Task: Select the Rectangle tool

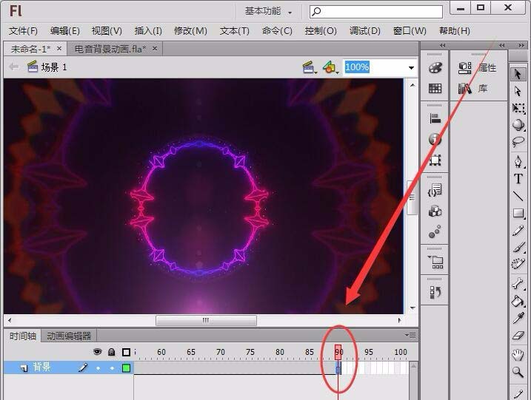Action: tap(518, 213)
